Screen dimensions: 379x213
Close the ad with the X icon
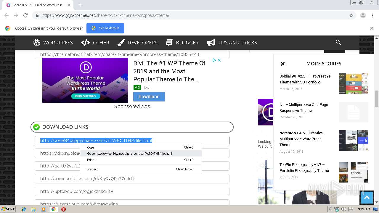(x=219, y=60)
